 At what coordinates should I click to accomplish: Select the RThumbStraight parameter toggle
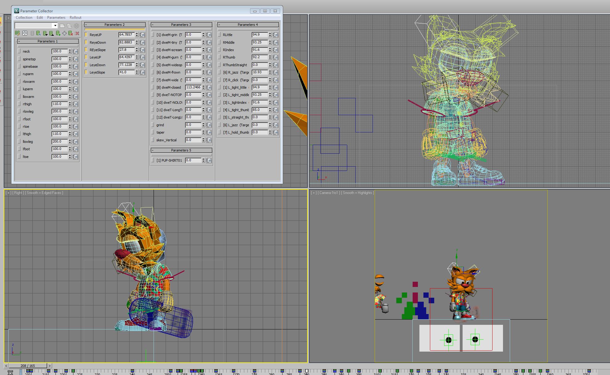219,65
